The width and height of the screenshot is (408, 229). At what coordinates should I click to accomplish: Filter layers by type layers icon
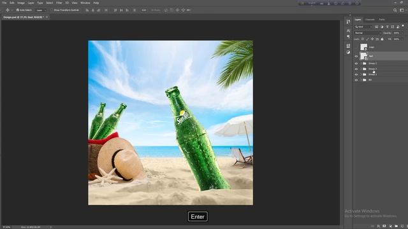point(387,27)
